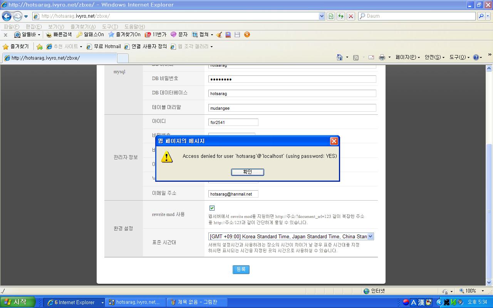Expand the 표준 시간대 timezone dropdown
The image size is (493, 308).
tap(370, 236)
